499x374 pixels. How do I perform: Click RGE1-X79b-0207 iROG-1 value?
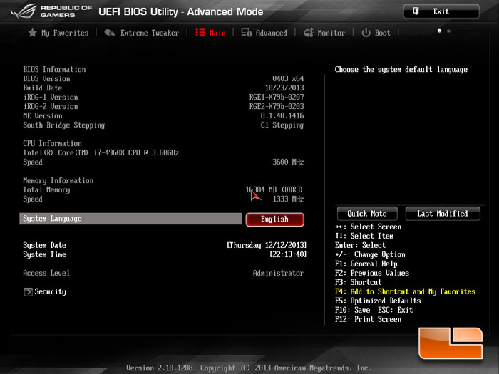pos(277,97)
